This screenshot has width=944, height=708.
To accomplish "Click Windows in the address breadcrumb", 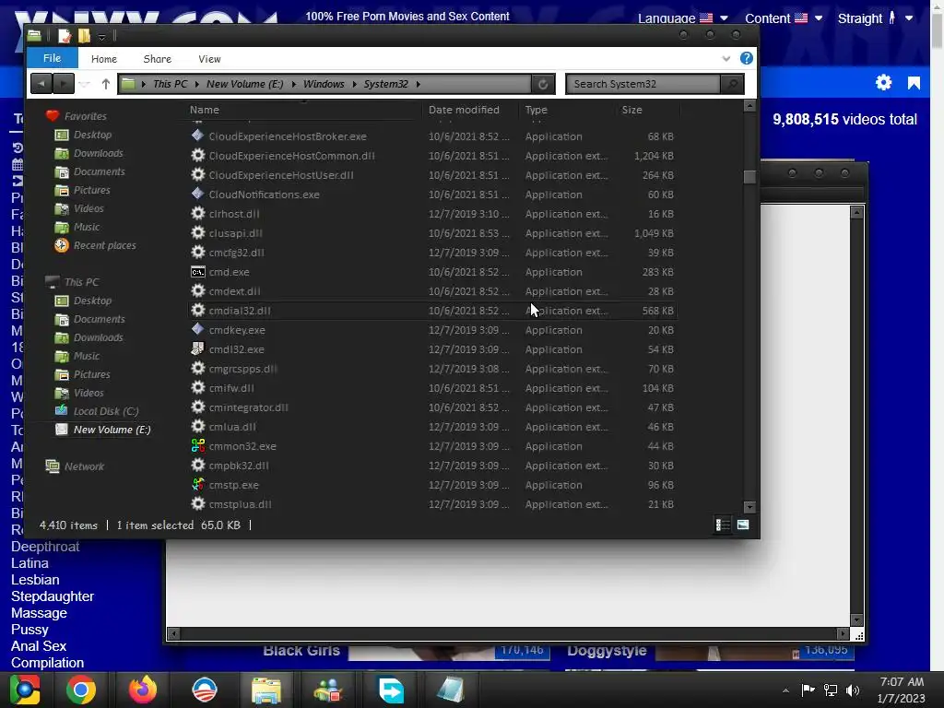I will pos(324,84).
